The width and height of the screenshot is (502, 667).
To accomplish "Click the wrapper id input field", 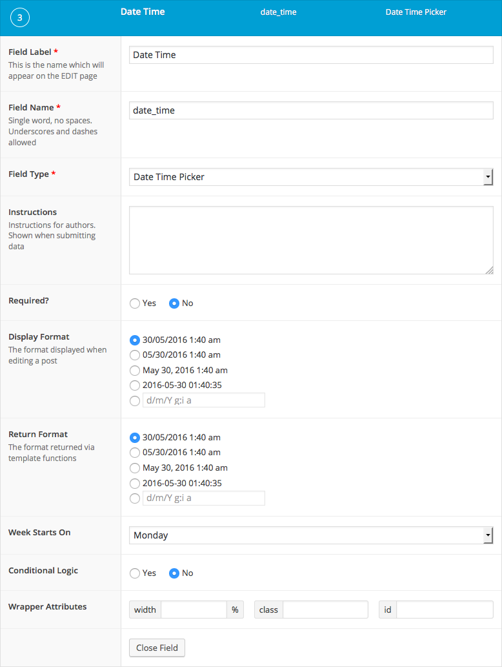I will [445, 610].
